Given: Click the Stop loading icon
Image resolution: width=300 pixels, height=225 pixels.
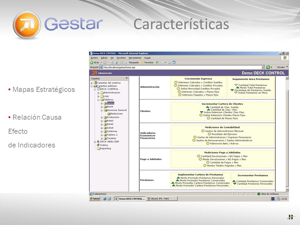Looking at the screenshot, I should [x=112, y=62].
